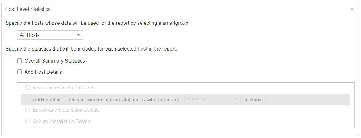Viewport: 361px width, 138px height.
Task: Click the Additional filter description text
Action: 106,100
